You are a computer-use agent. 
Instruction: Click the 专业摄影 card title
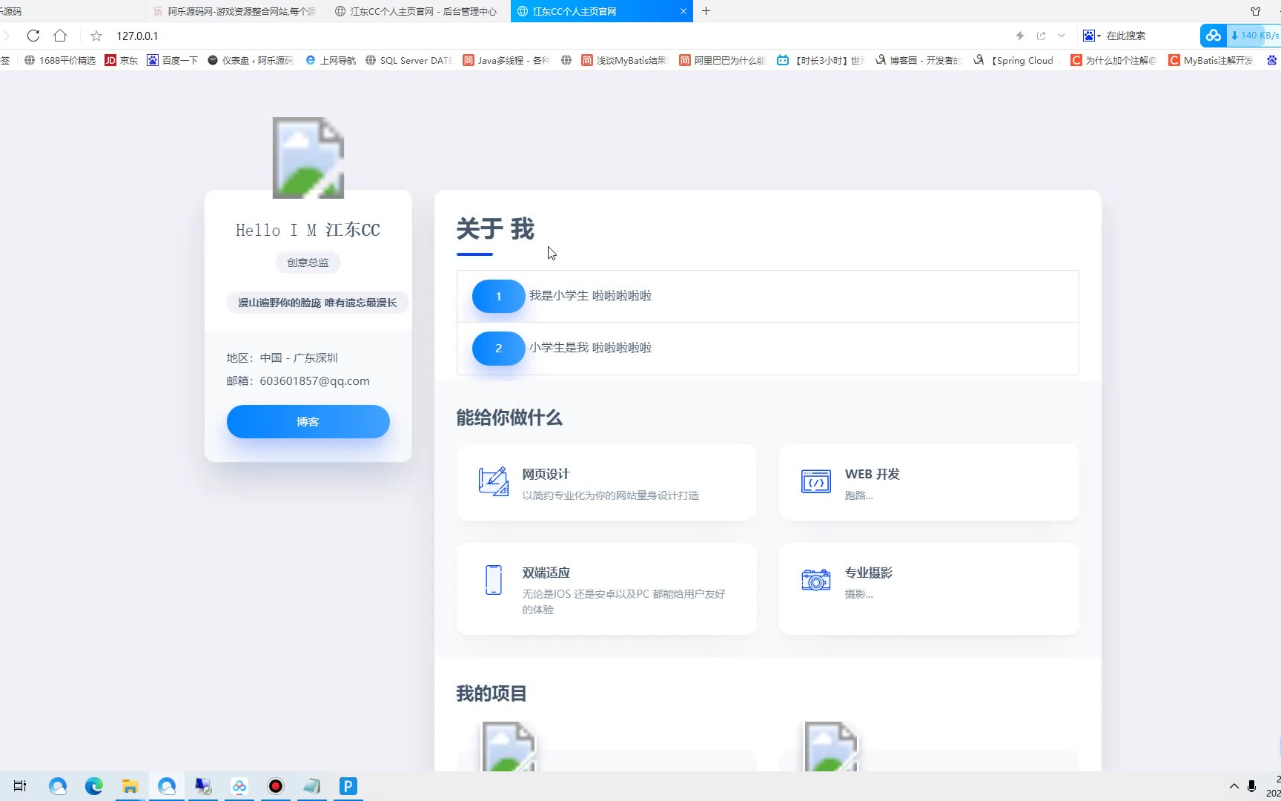point(868,573)
